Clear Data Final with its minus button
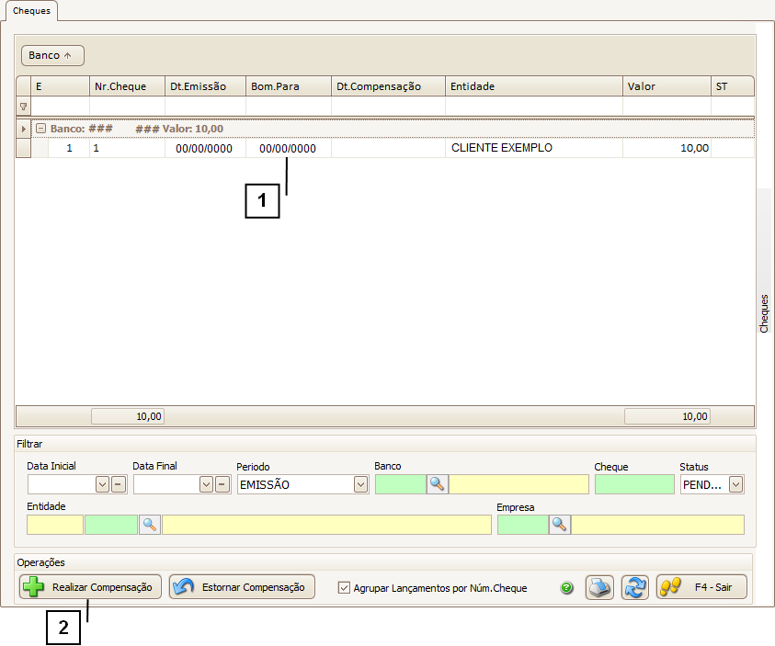This screenshot has width=775, height=646. 222,484
